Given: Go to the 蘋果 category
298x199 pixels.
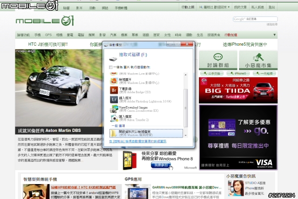Looking at the screenshot, I should [92, 35].
